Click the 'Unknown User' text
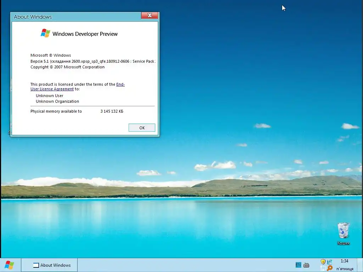This screenshot has height=272, width=363. coord(50,96)
